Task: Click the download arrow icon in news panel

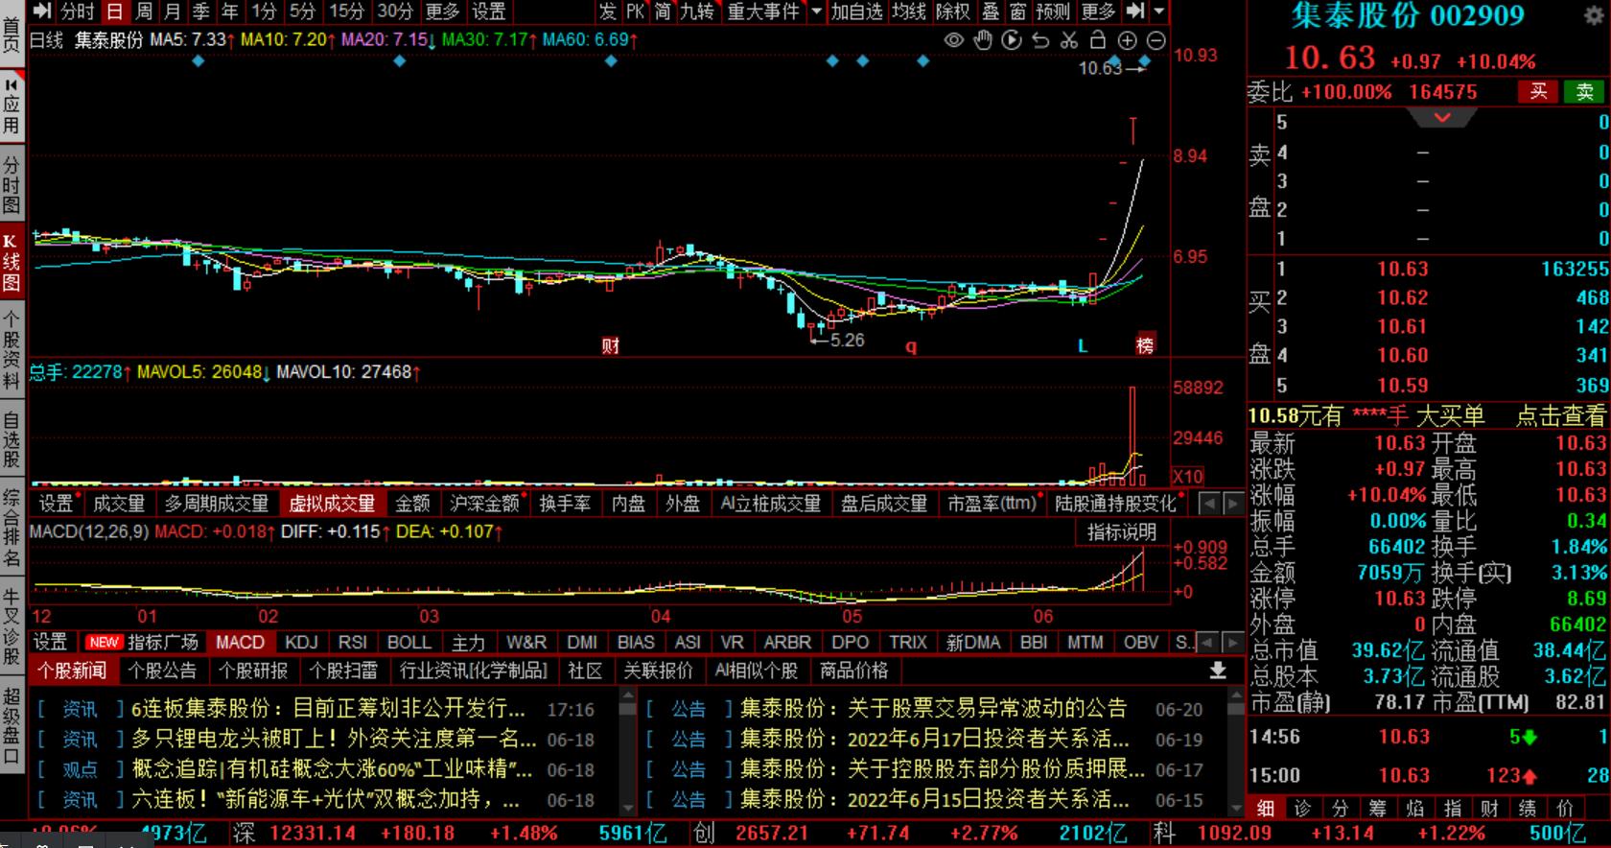Action: (1218, 671)
